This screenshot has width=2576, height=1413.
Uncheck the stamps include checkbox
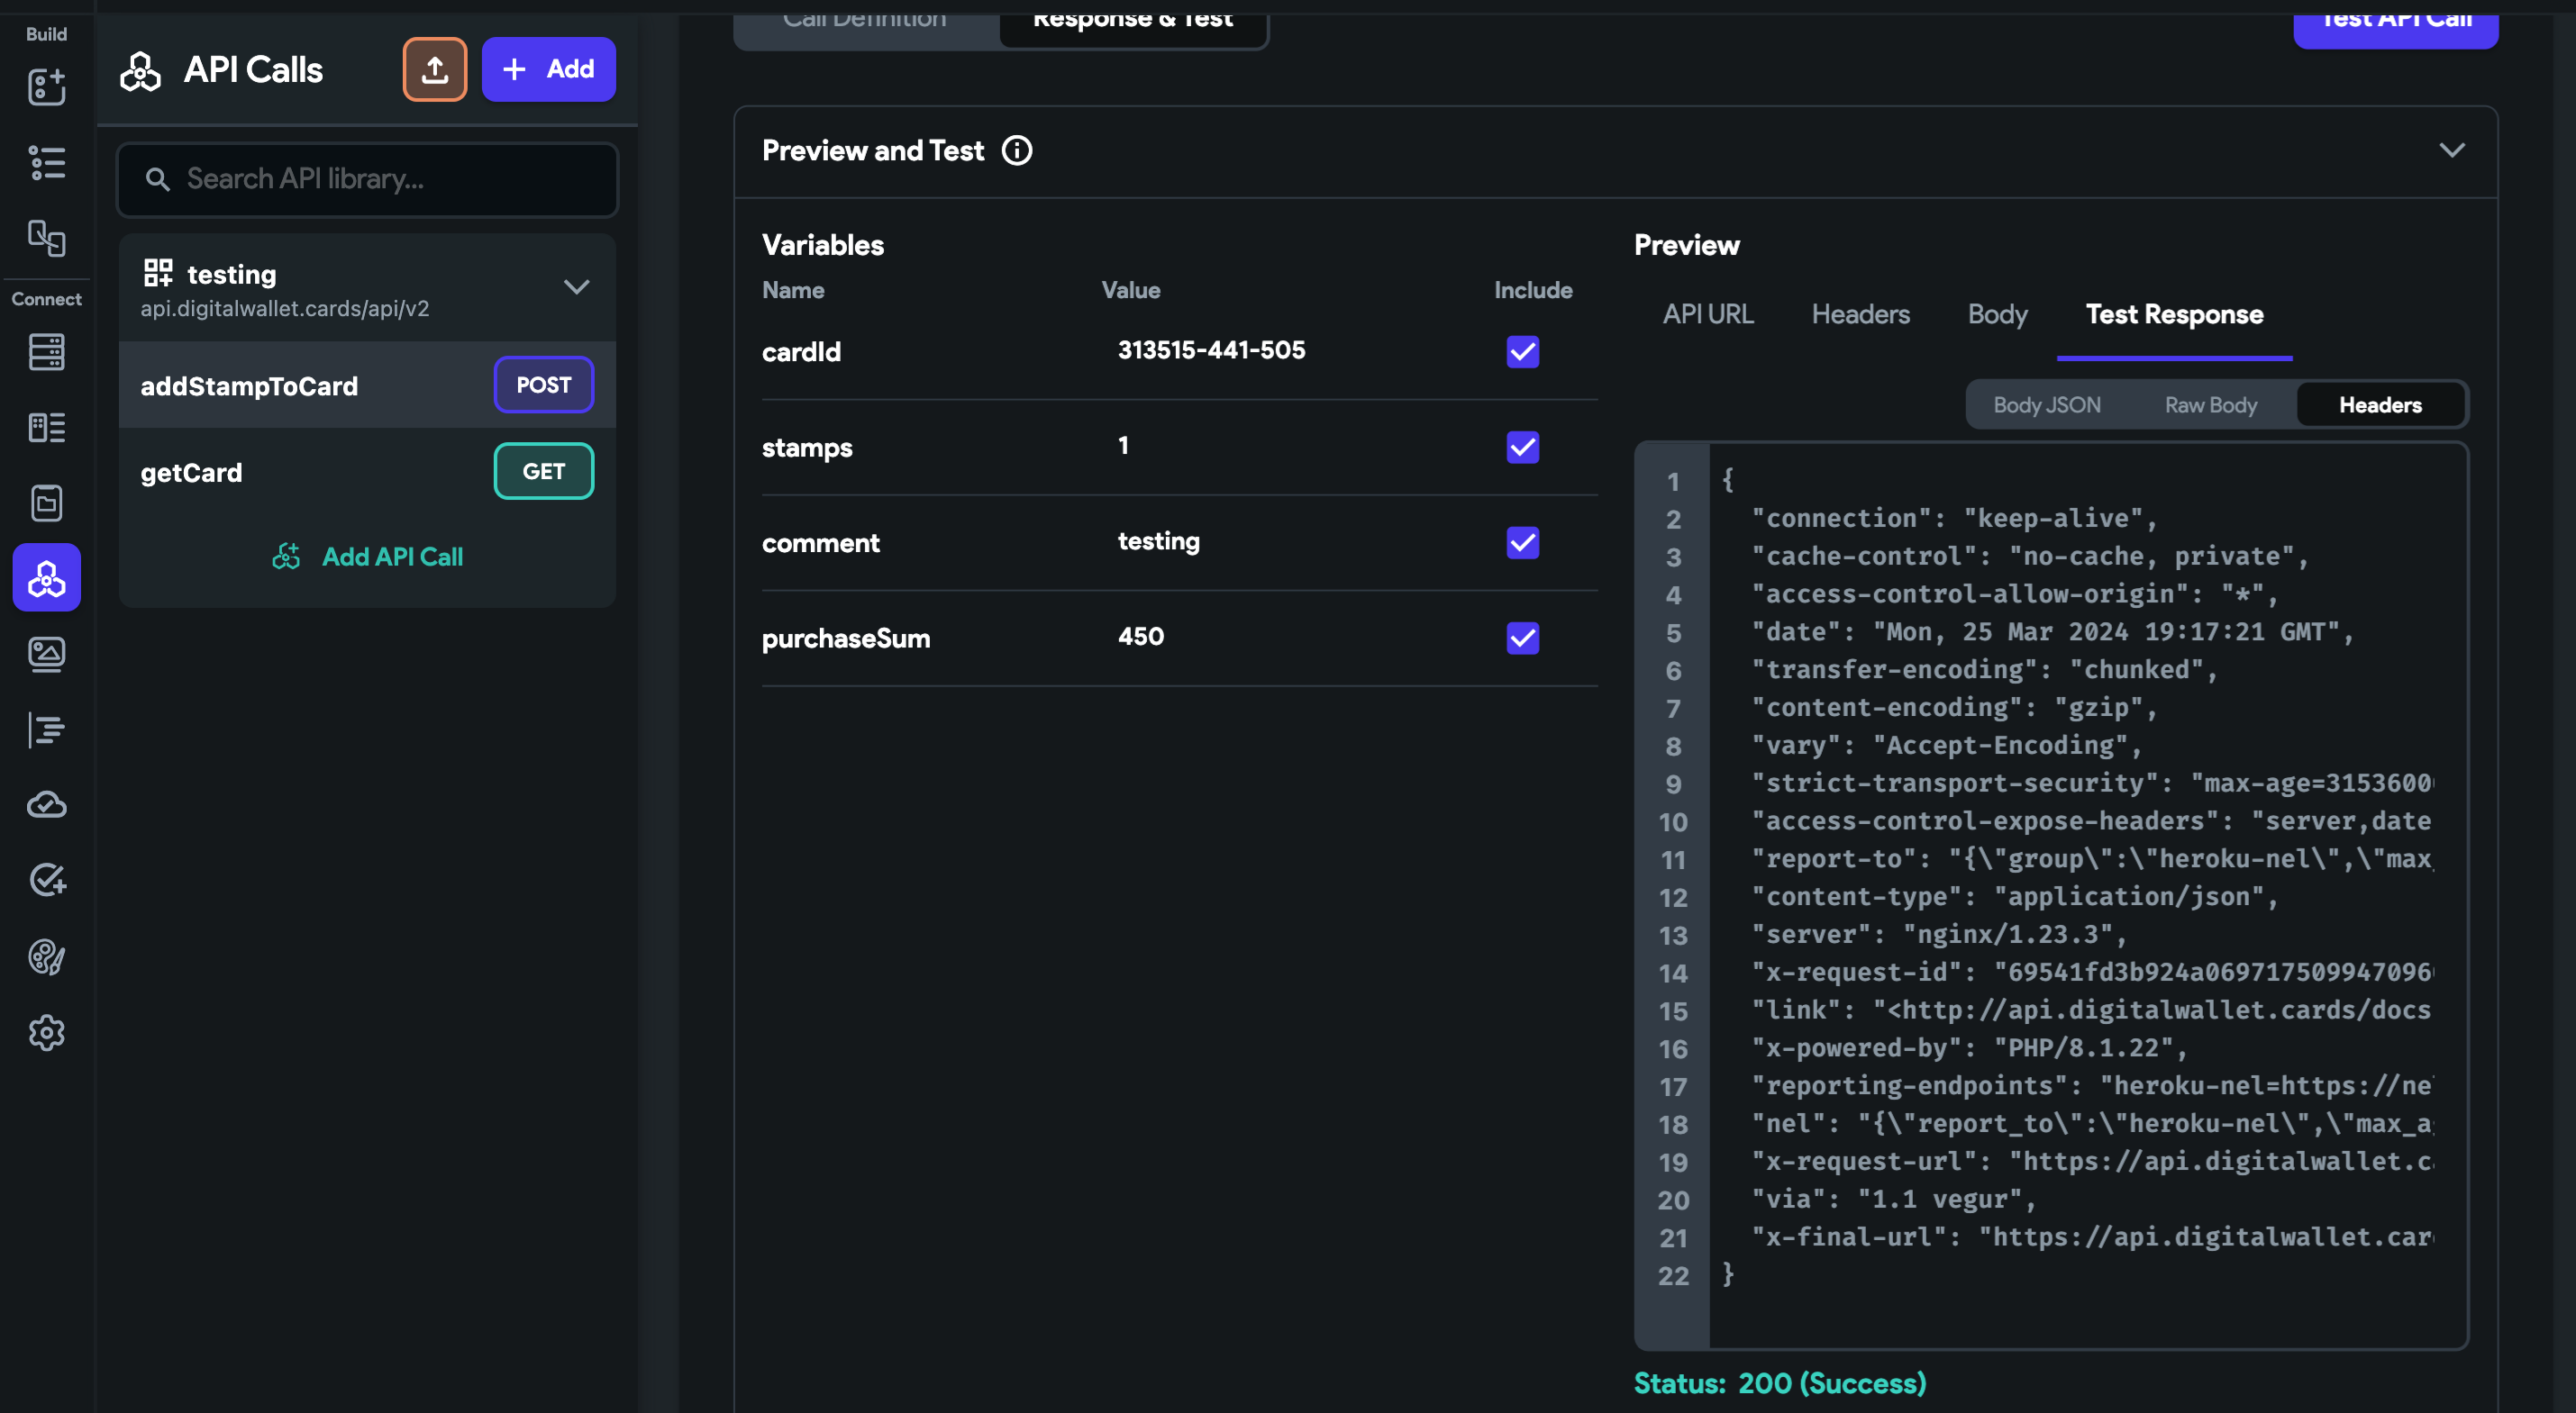1522,447
